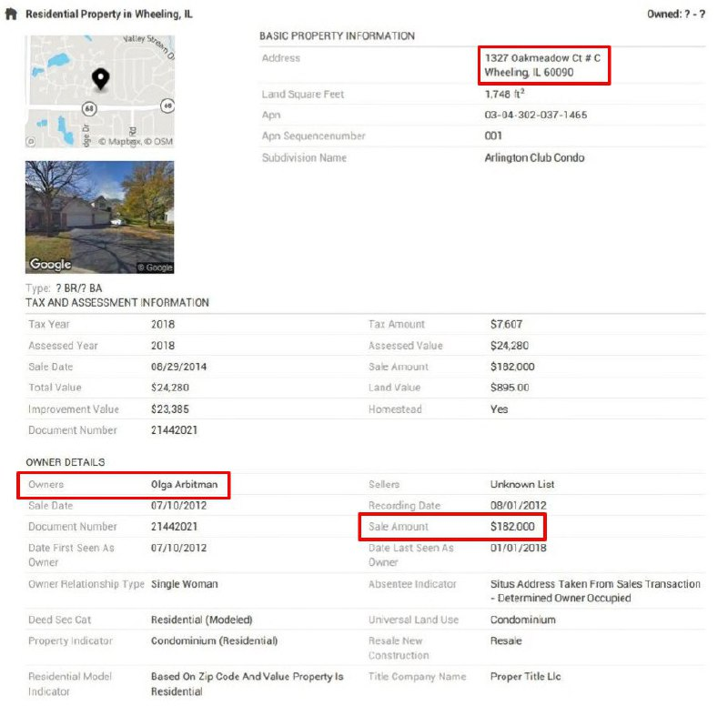Viewport: 728px width, 706px height.
Task: Select Tax Year value 2018
Action: [x=163, y=325]
